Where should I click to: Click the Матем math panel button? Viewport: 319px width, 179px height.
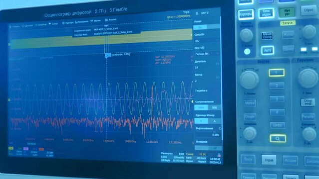point(250,103)
